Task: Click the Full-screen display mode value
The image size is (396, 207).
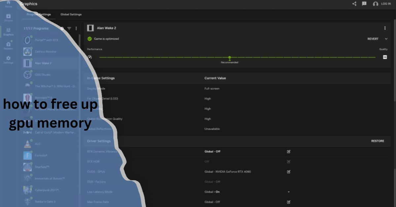Action: pos(212,89)
